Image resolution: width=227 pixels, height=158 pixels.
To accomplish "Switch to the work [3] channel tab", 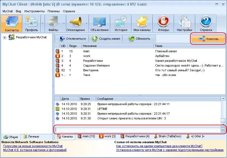I will [107, 136].
